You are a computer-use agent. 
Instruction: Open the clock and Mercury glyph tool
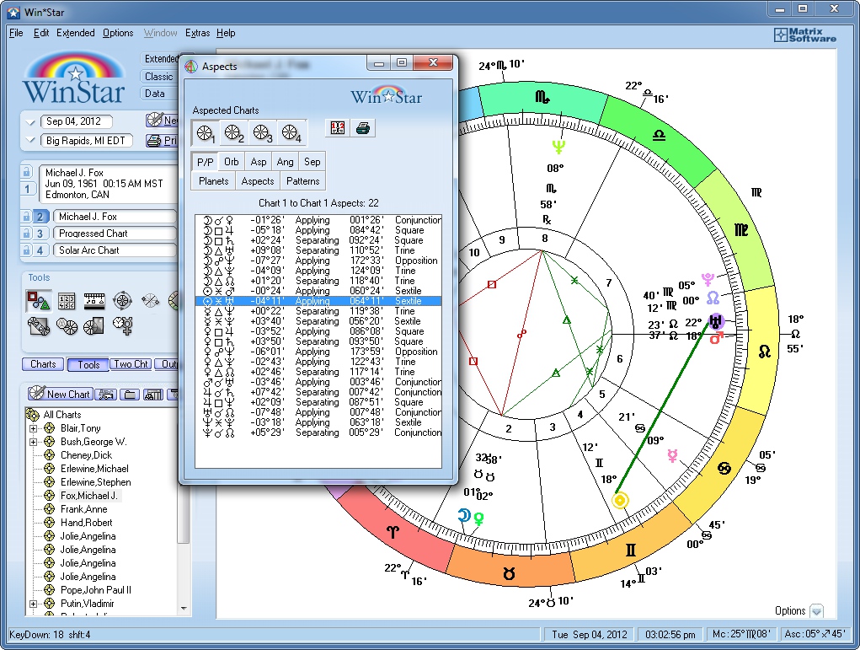[x=122, y=325]
